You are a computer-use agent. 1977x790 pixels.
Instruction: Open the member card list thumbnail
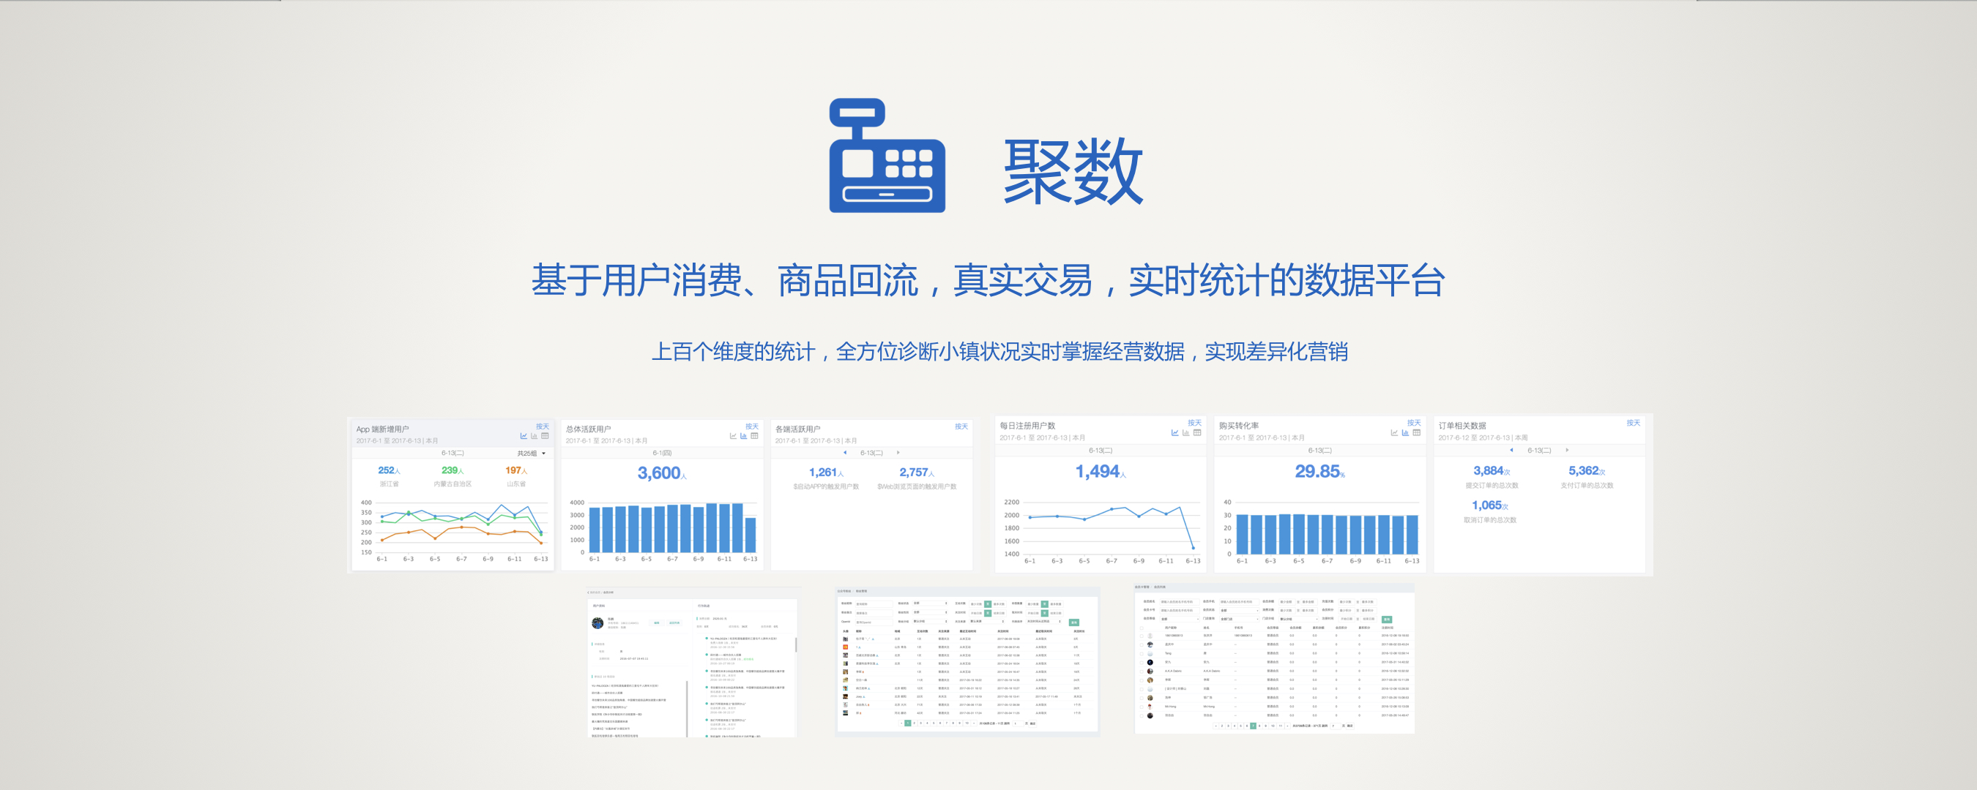pyautogui.click(x=1274, y=660)
